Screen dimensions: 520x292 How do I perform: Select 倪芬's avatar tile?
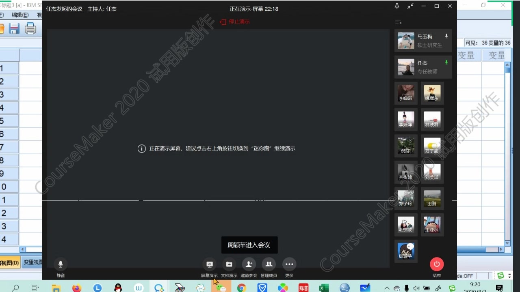(x=406, y=146)
